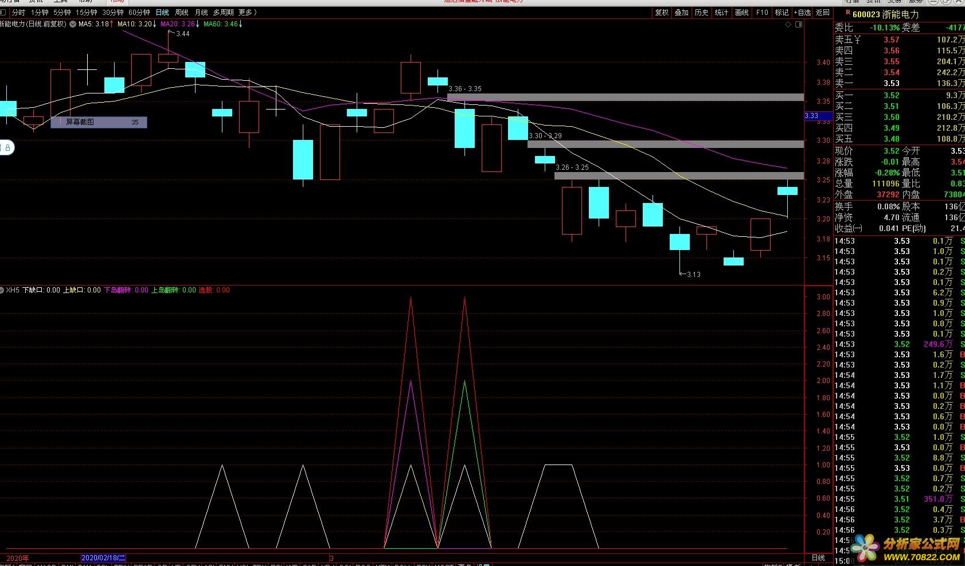This screenshot has width=965, height=566.
Task: Select the 60分钟 period tab
Action: click(139, 13)
